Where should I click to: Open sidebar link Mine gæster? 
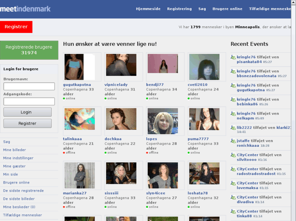click(x=14, y=166)
